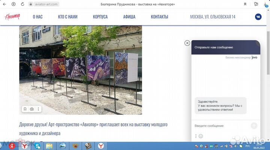The height and width of the screenshot is (150, 270).
Task: Open the КОНТАКТЫ page
Action: (x=159, y=17)
